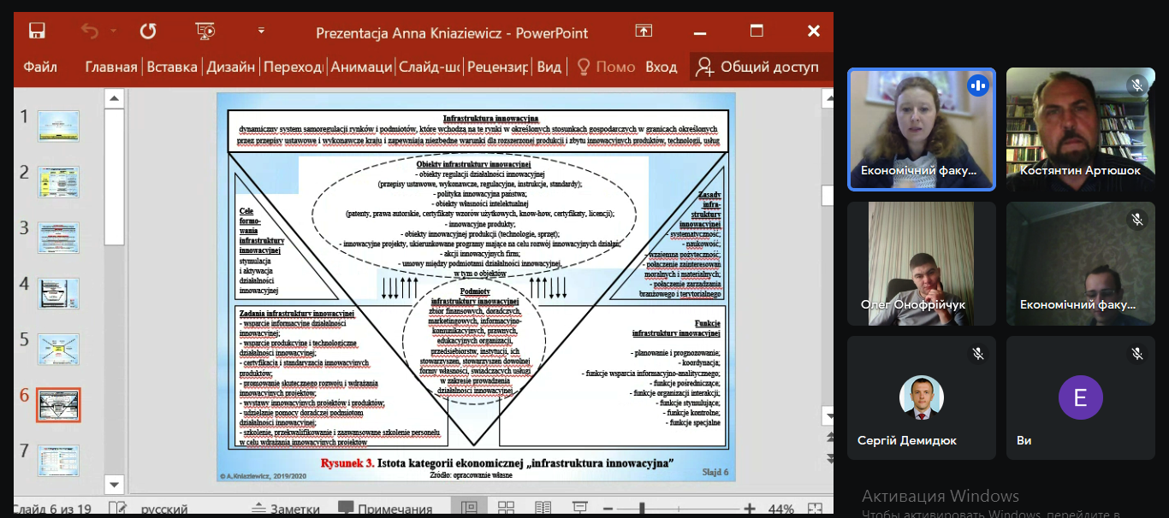Open the Файл menu

[40, 67]
